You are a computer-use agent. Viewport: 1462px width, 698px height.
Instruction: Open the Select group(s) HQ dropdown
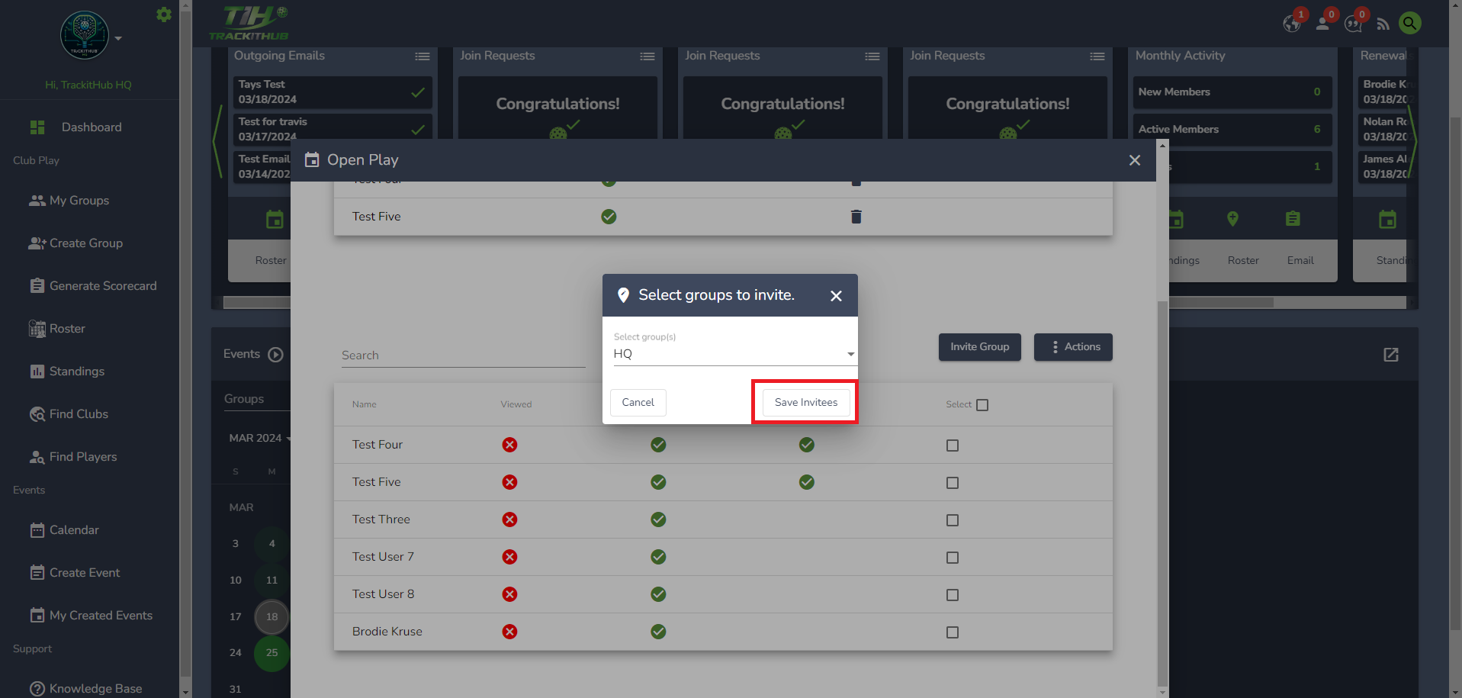coord(734,354)
